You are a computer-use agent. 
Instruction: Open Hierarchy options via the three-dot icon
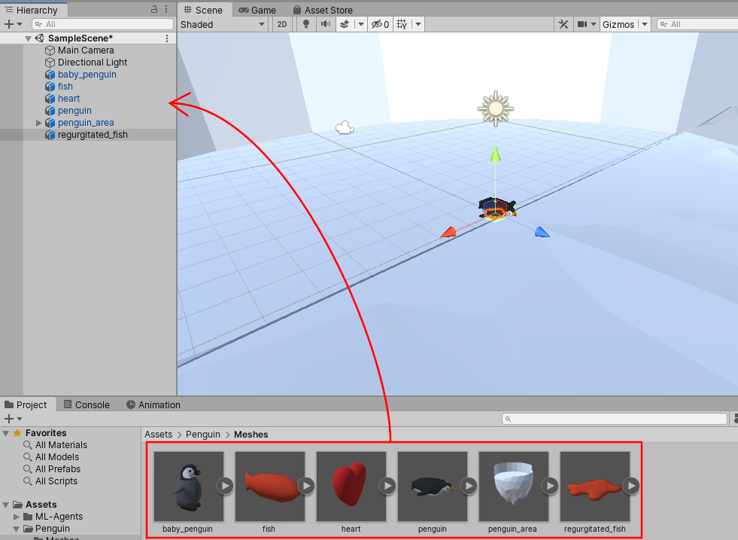[167, 9]
